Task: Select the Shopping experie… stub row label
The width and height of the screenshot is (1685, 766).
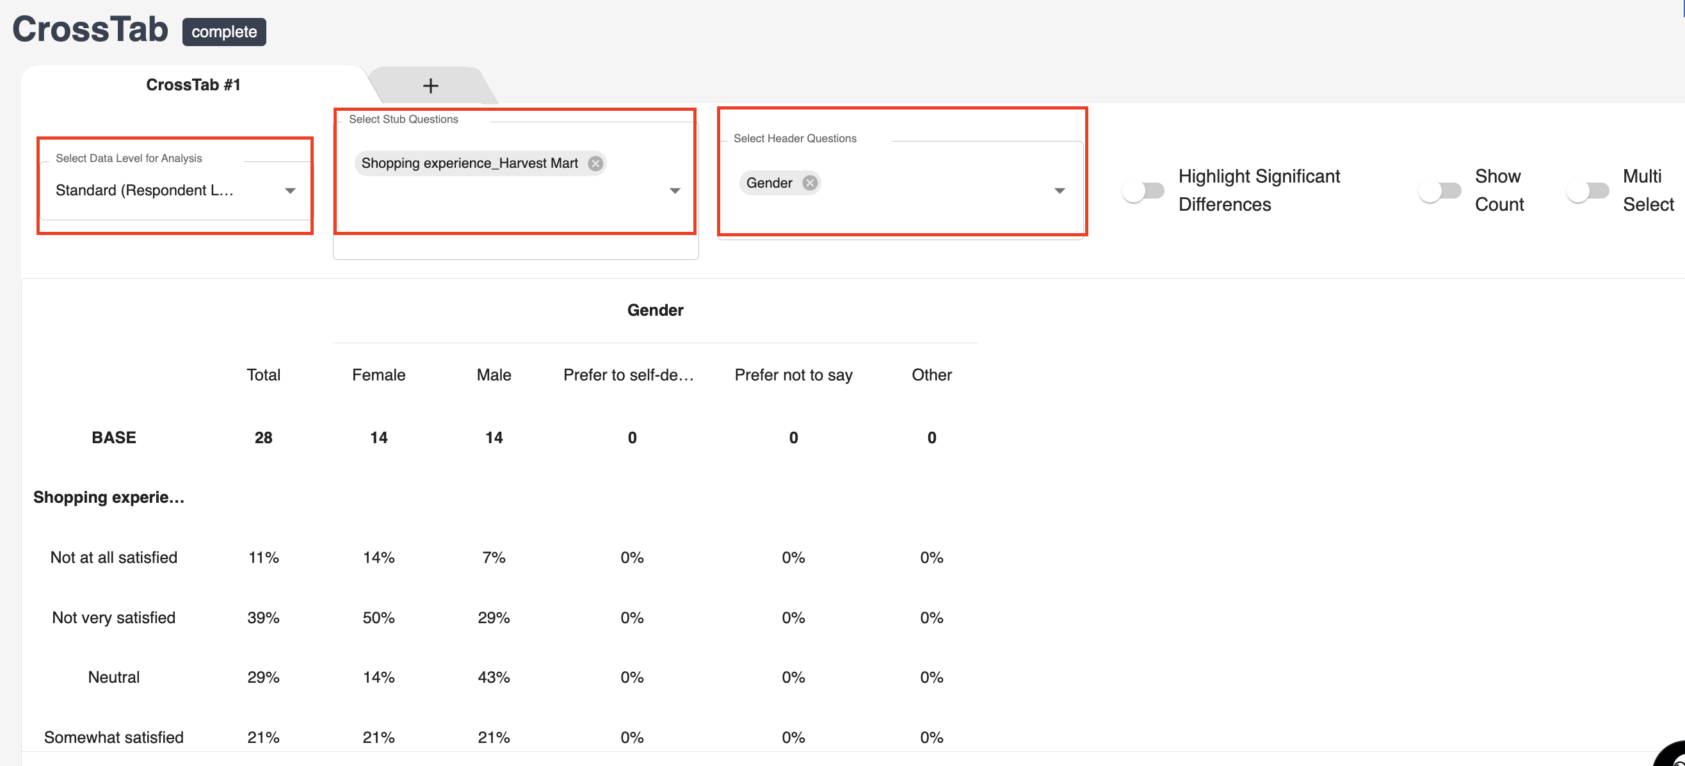Action: pos(109,497)
